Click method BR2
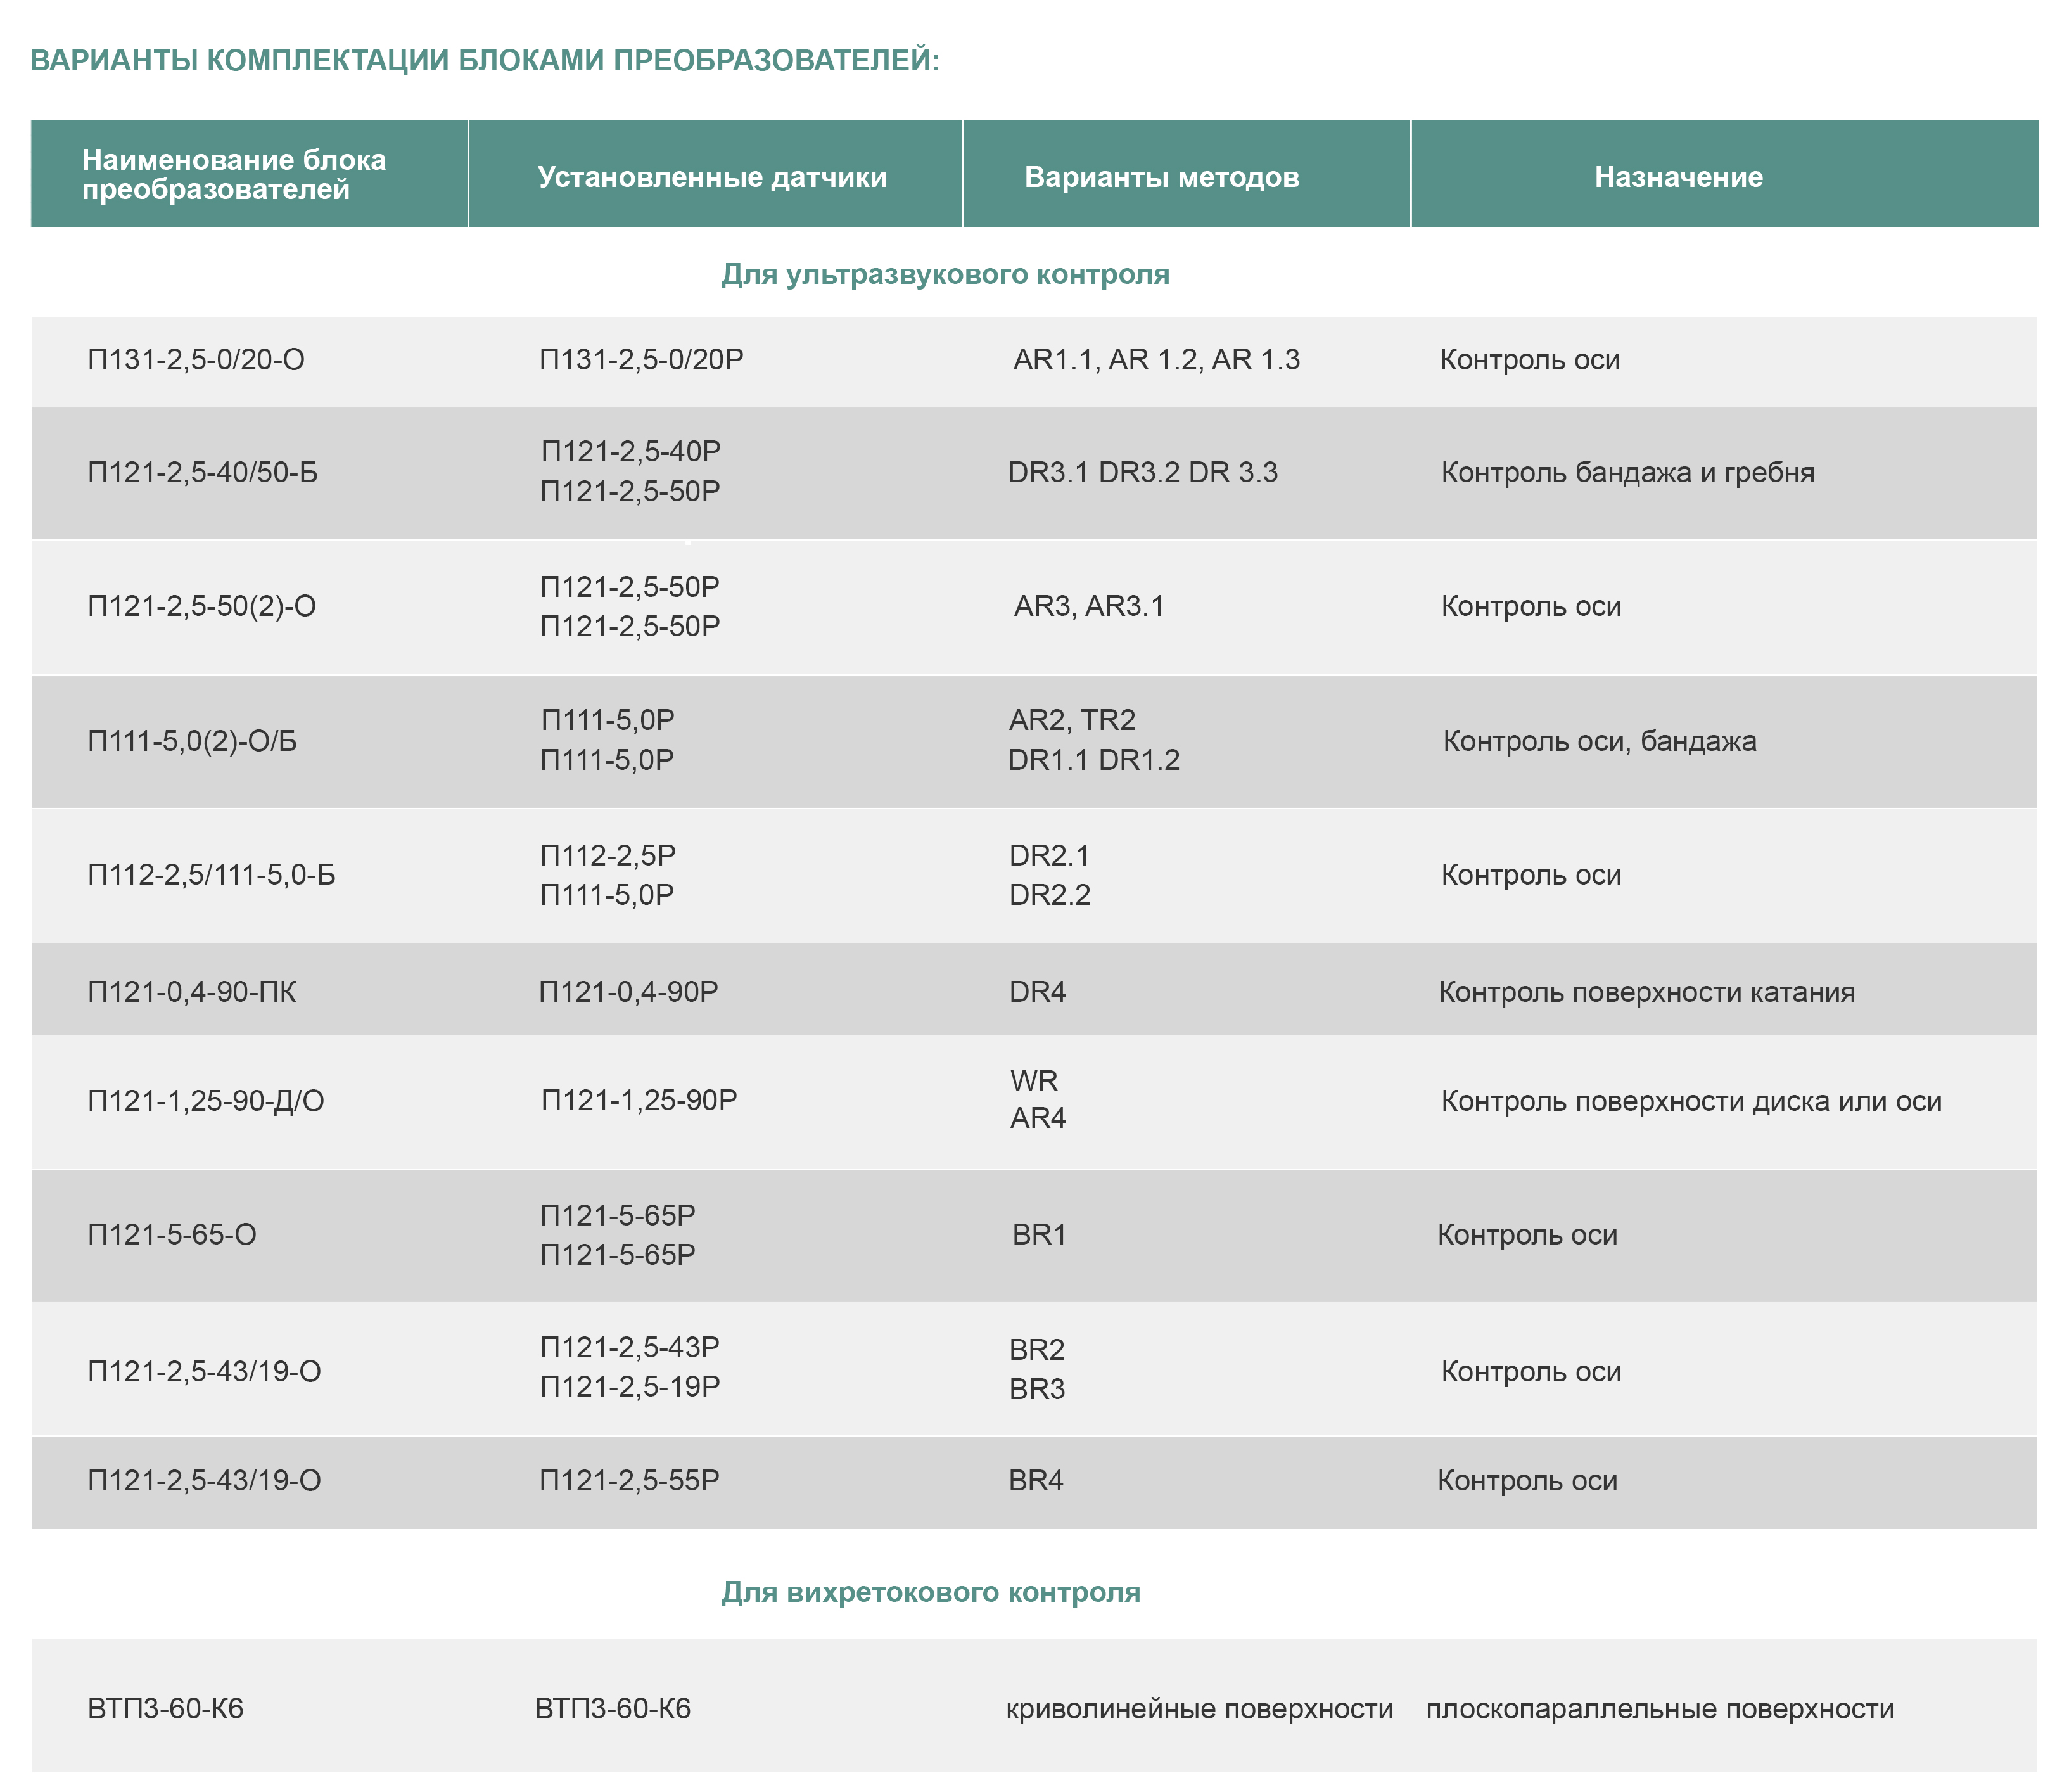 pos(1036,1350)
